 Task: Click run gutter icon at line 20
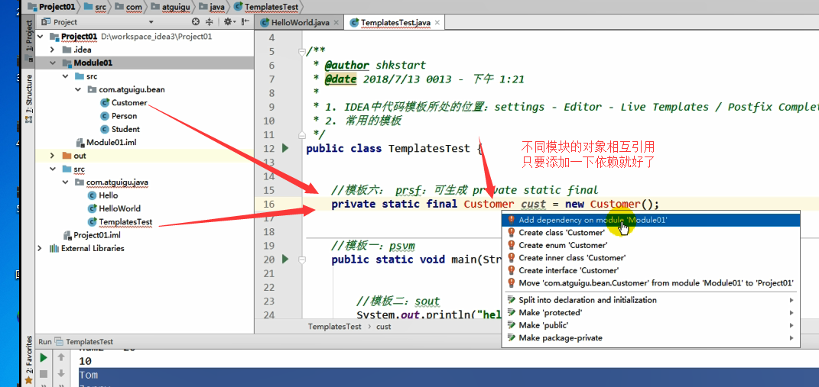[285, 260]
